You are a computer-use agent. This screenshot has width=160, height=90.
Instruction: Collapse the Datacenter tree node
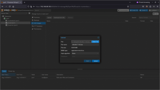pyautogui.click(x=2, y=16)
